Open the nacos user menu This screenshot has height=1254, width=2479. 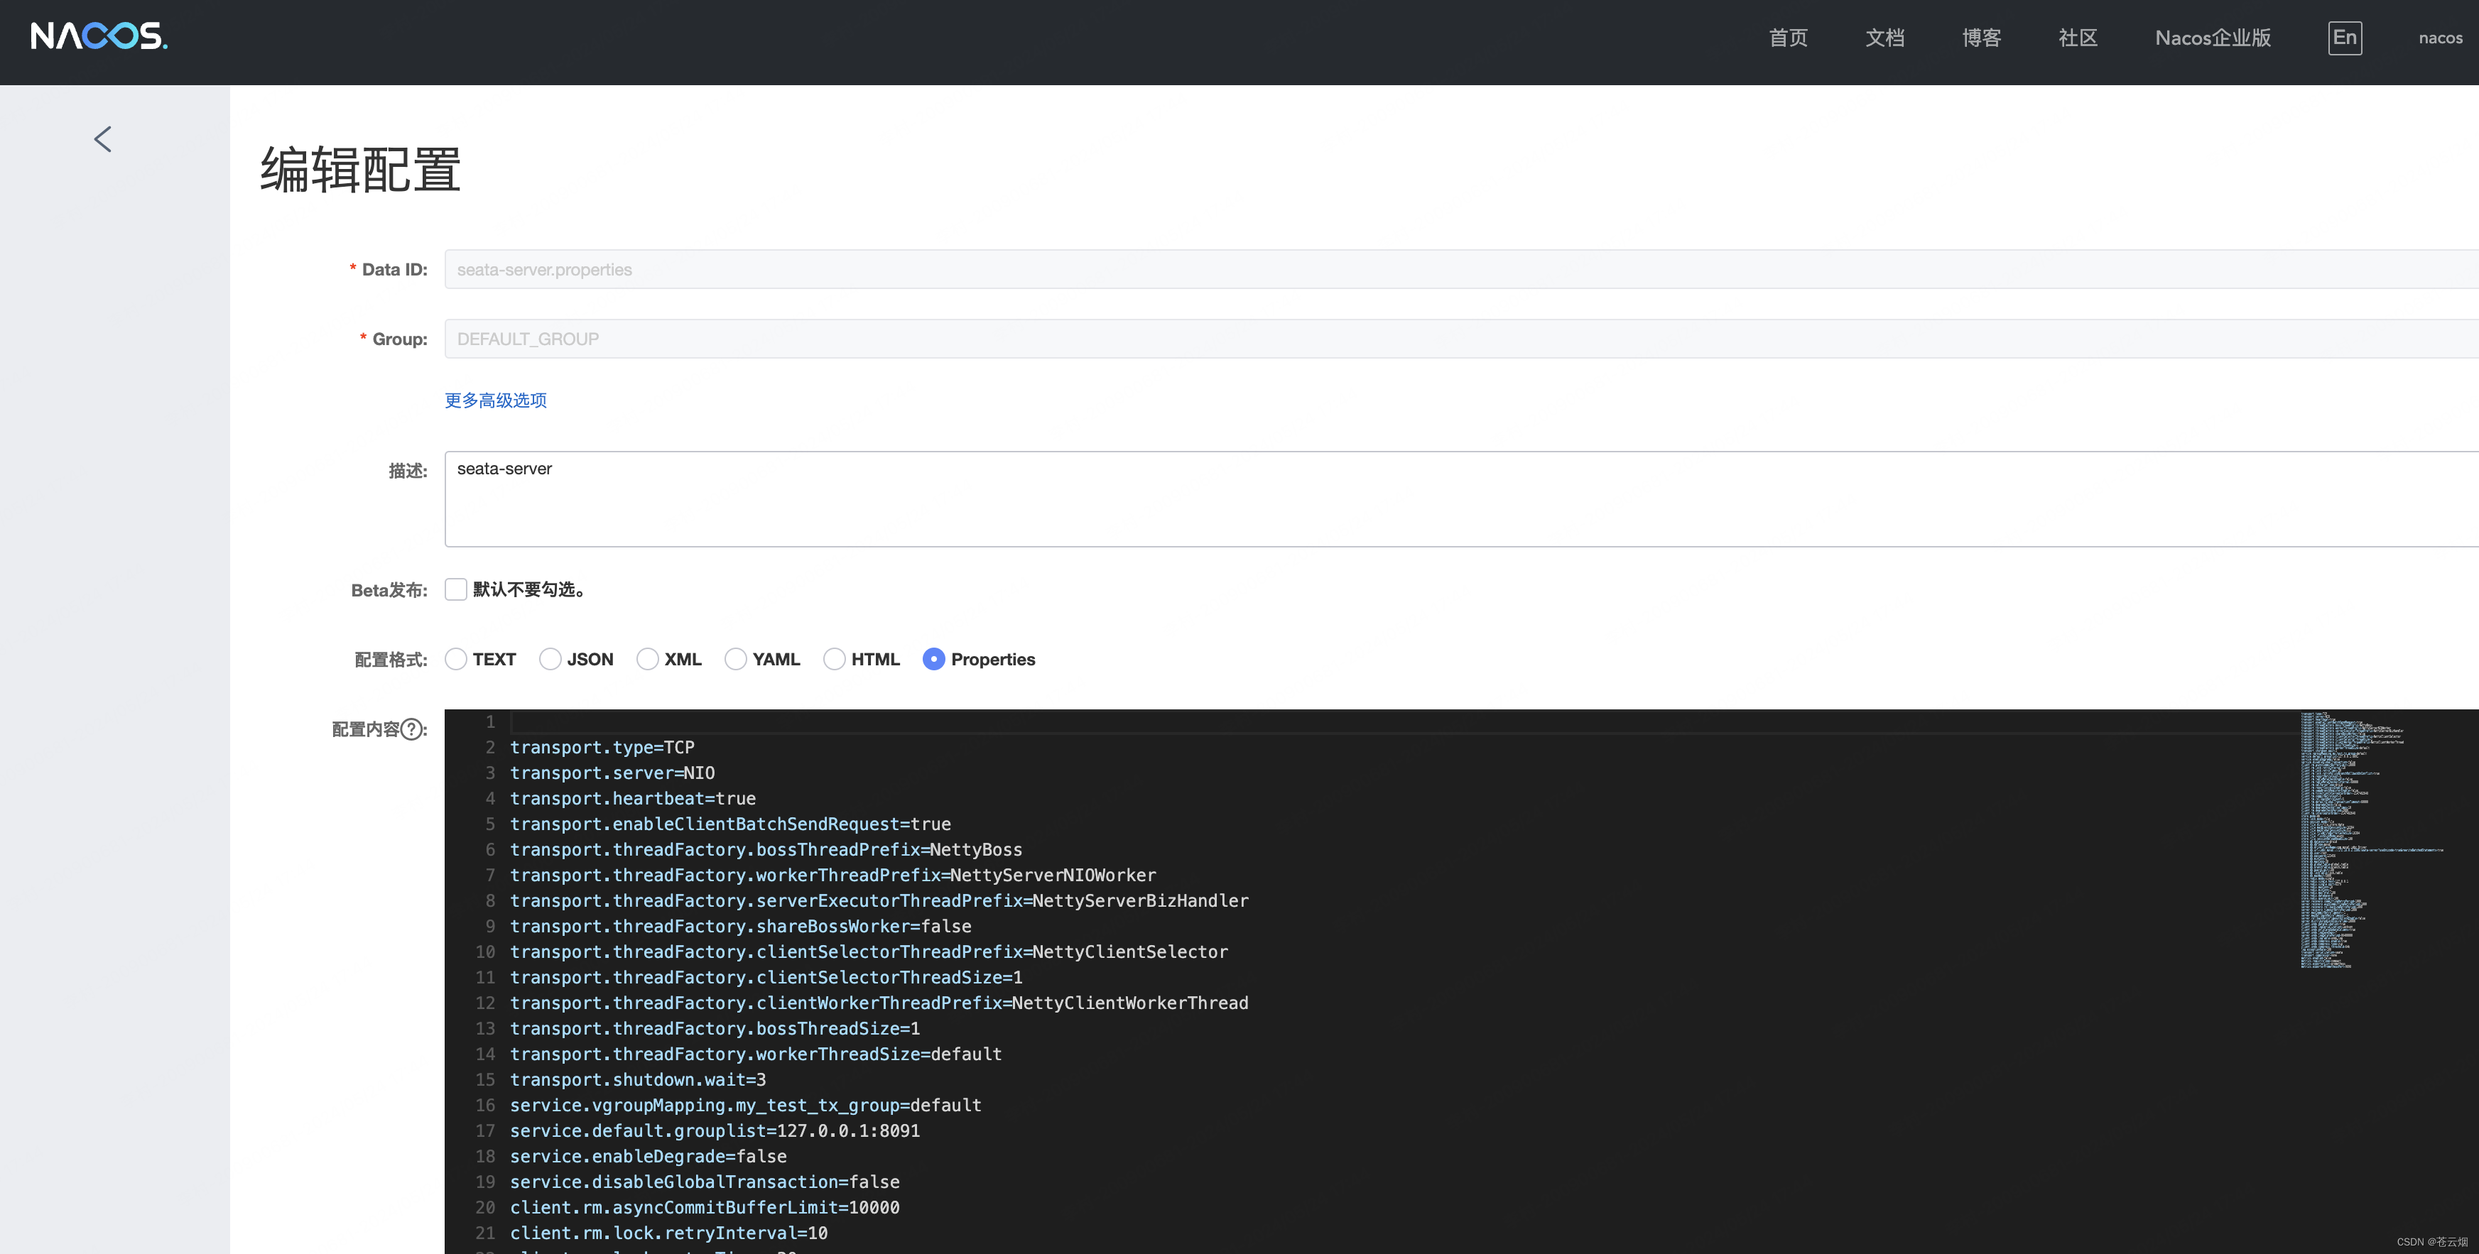coord(2441,38)
